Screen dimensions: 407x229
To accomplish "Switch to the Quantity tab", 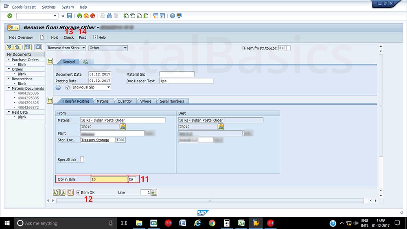I will tap(125, 101).
